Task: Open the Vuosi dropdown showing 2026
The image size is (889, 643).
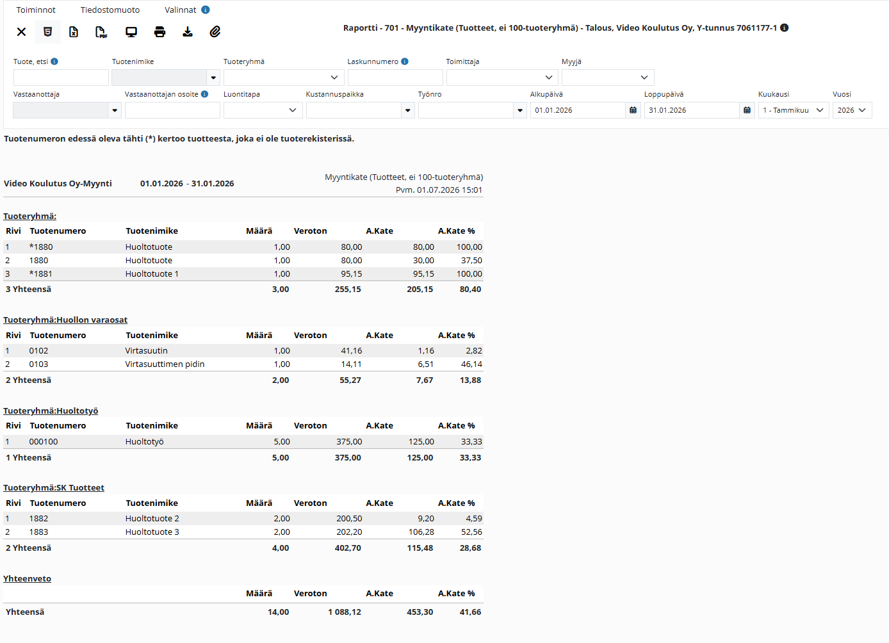Action: 852,110
